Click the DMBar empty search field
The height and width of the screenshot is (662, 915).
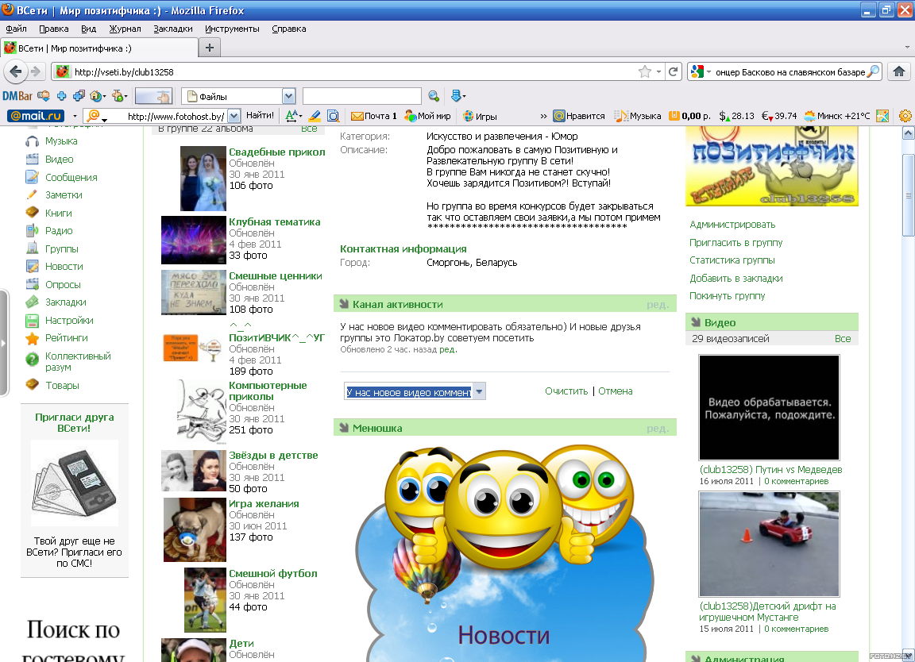(x=362, y=96)
